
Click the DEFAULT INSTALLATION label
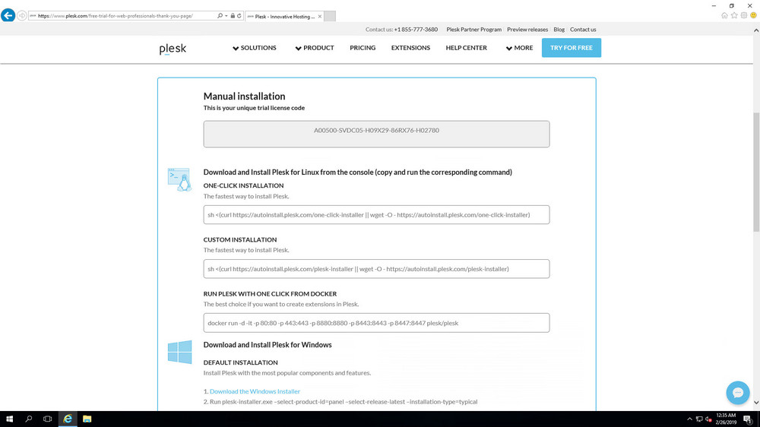pos(240,362)
